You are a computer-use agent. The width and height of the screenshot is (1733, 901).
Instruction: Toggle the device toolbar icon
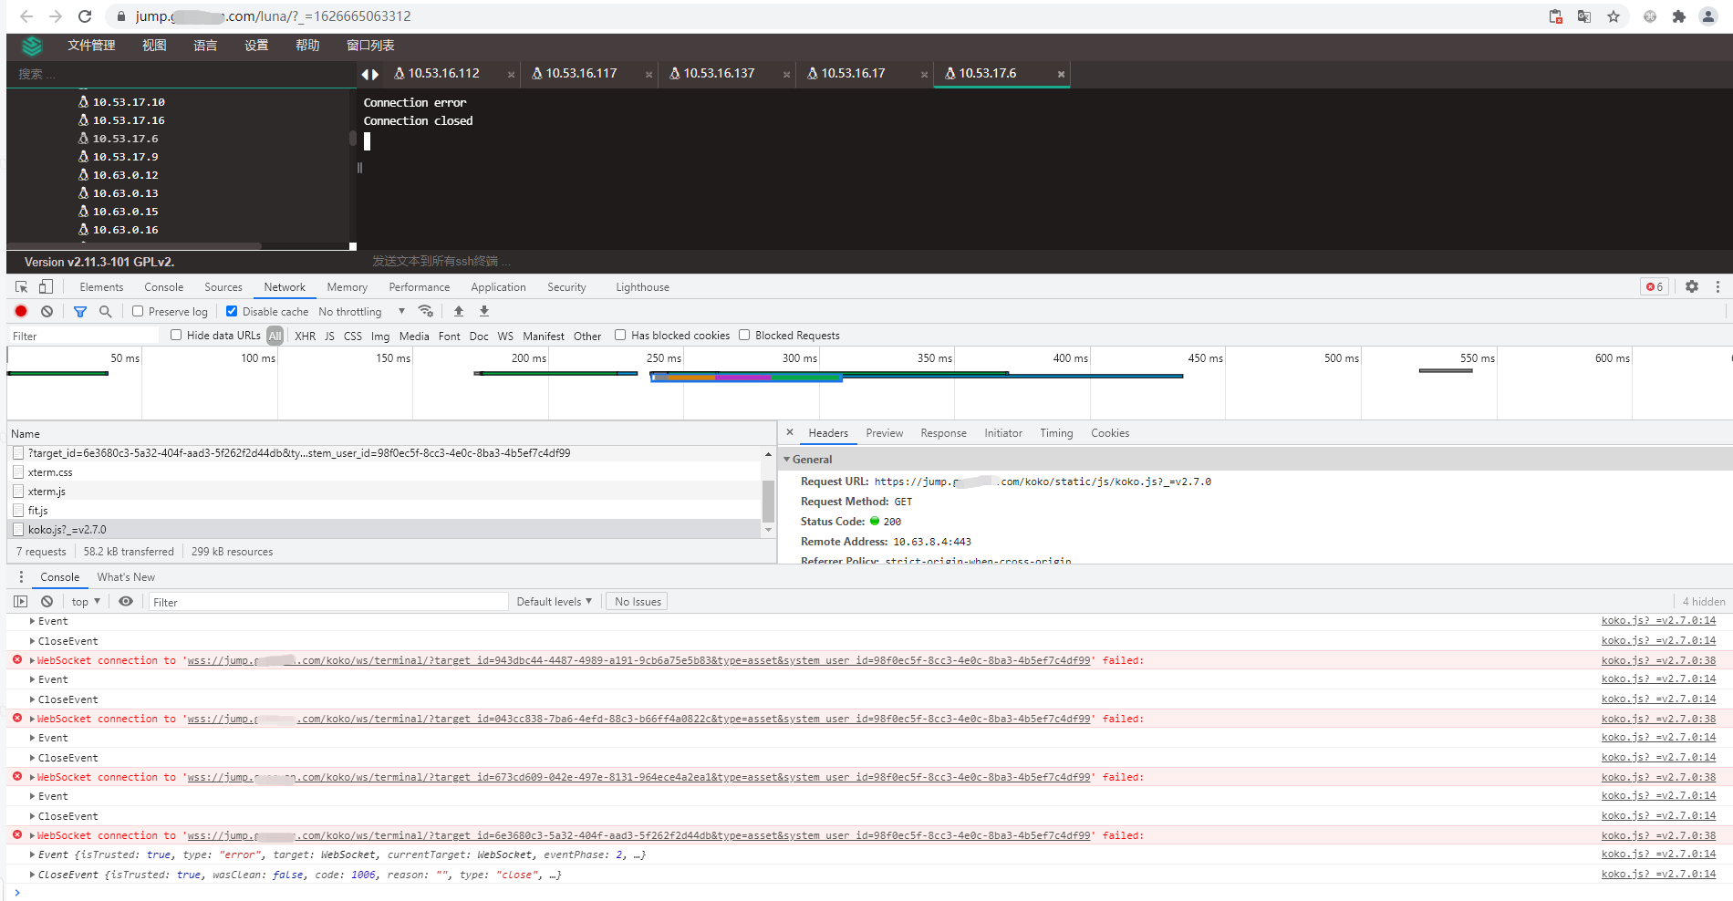coord(46,286)
